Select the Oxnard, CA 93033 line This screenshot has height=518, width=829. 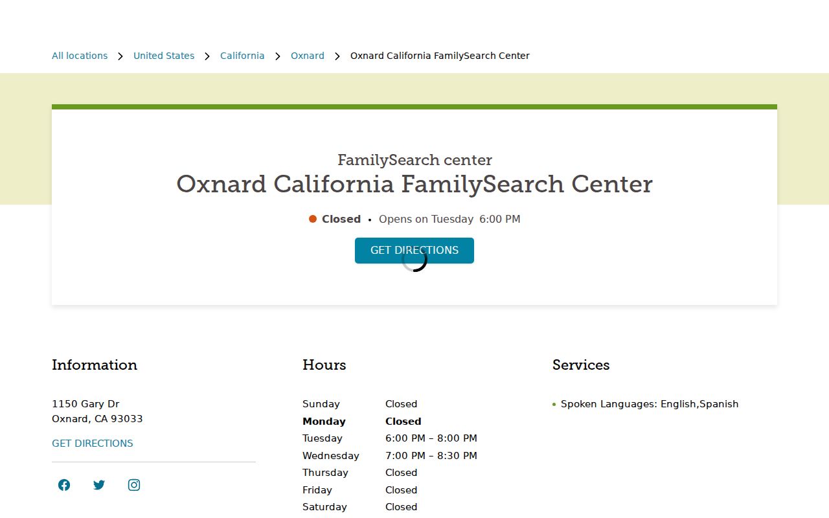point(97,419)
